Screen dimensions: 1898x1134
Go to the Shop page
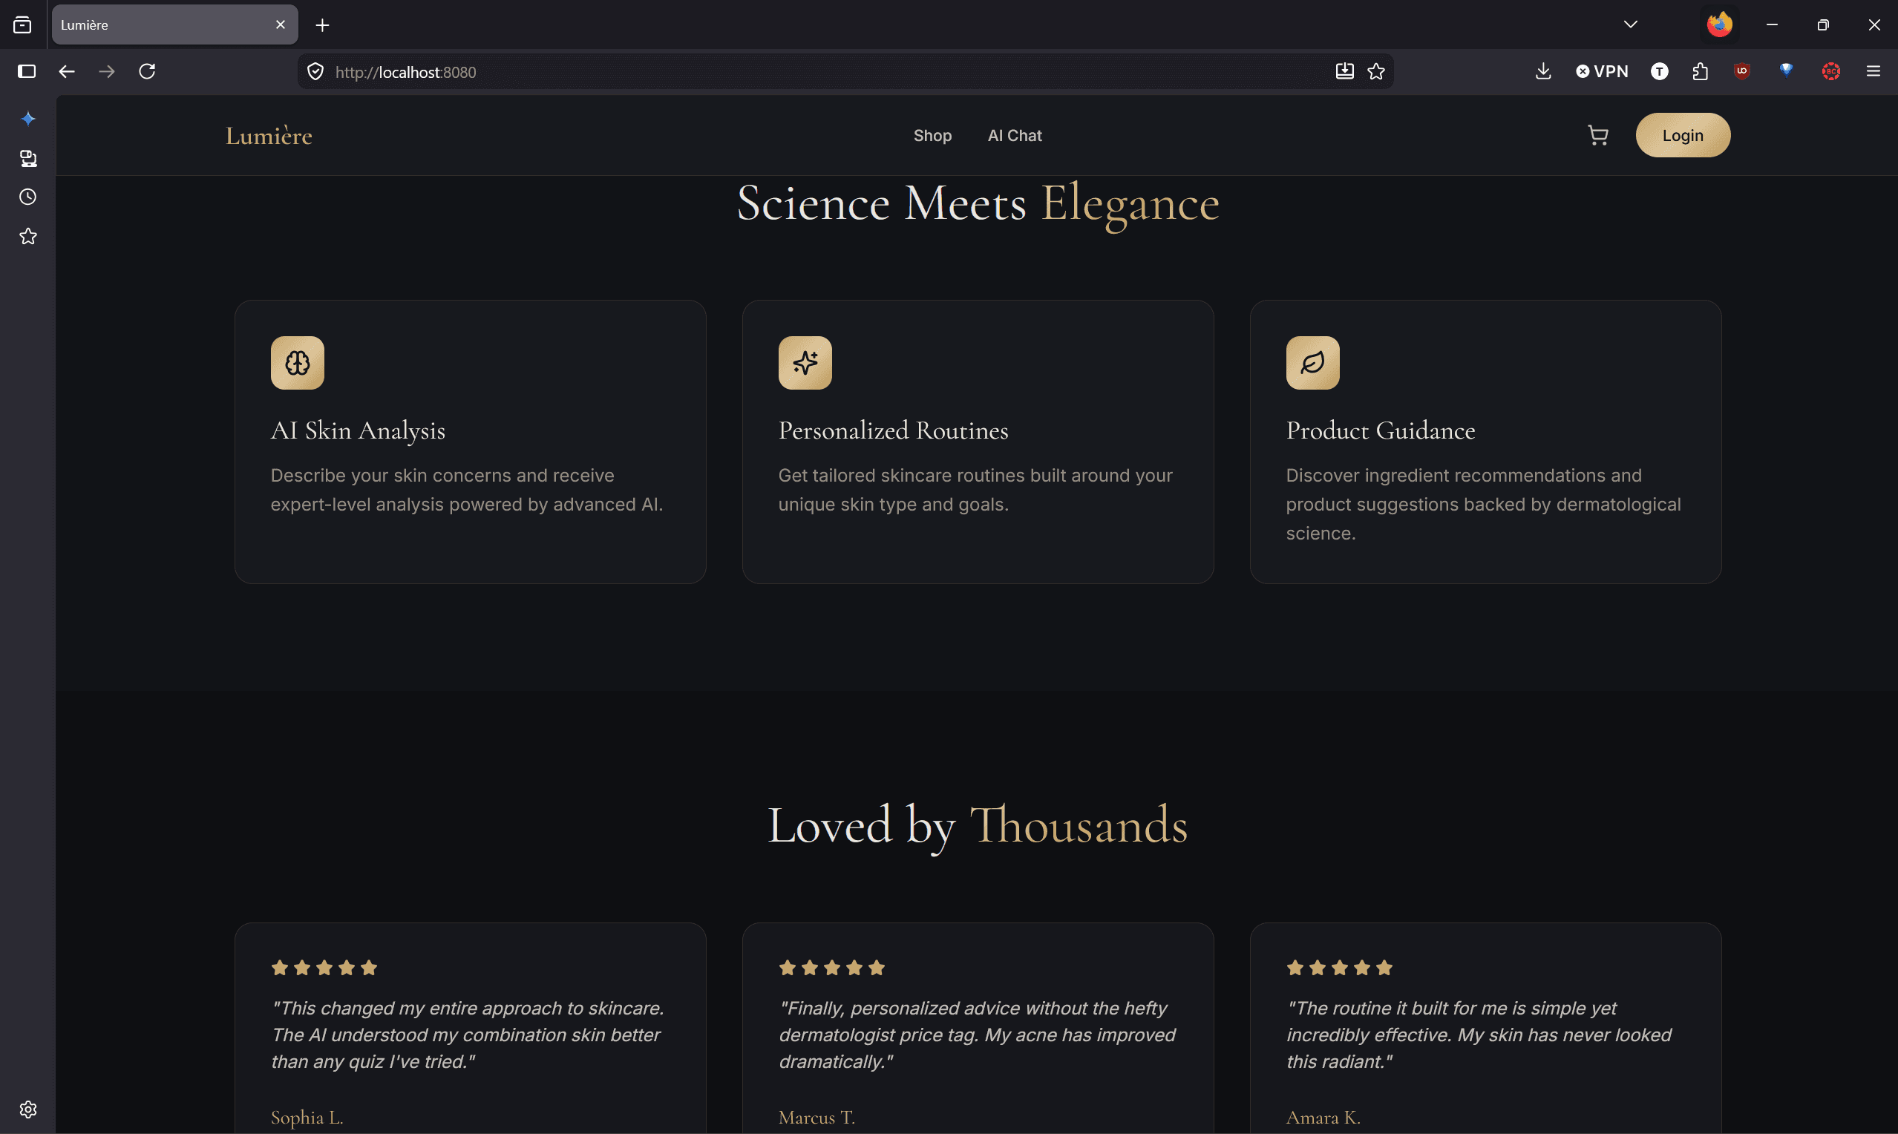[x=932, y=135]
